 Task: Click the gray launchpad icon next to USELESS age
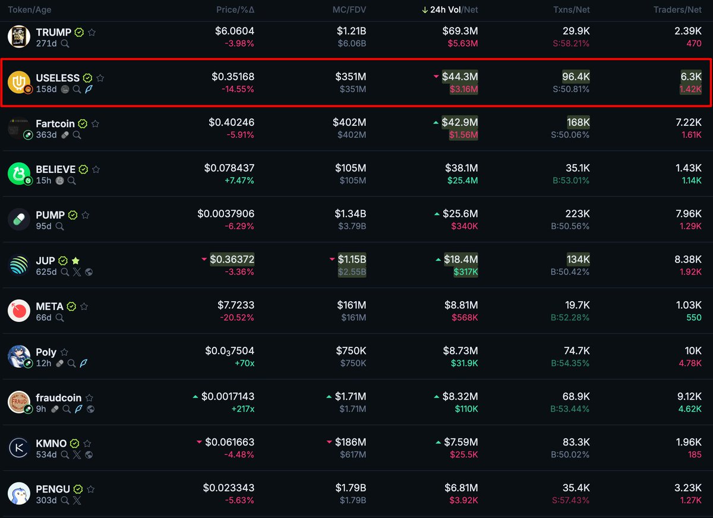(65, 89)
